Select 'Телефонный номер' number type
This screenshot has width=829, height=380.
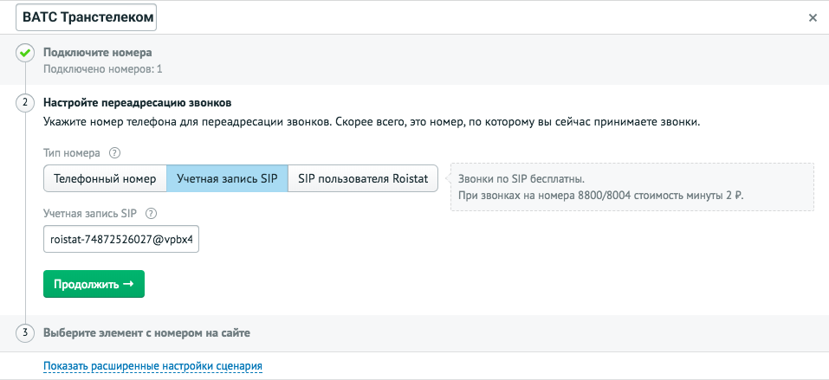pyautogui.click(x=105, y=178)
